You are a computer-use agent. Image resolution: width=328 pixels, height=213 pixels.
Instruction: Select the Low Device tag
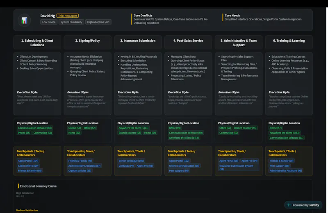point(49,22)
